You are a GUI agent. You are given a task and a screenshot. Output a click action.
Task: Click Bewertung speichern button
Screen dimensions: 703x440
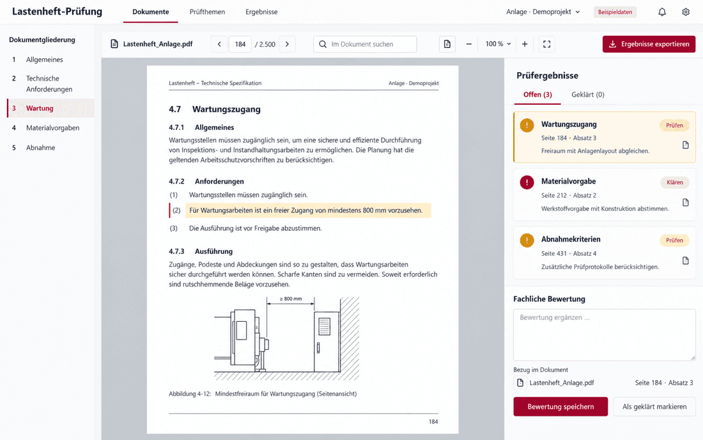point(560,407)
